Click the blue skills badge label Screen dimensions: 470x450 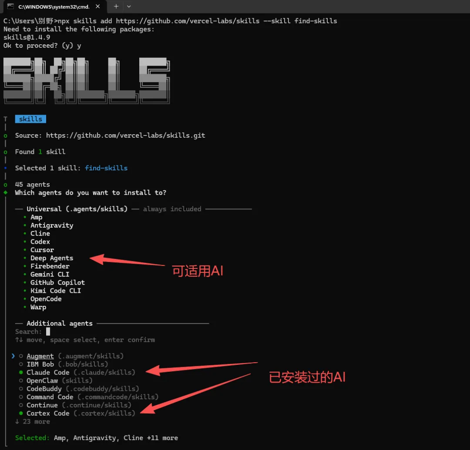pos(30,119)
